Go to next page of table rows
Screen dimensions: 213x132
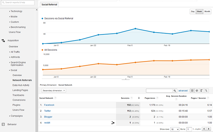(208, 129)
